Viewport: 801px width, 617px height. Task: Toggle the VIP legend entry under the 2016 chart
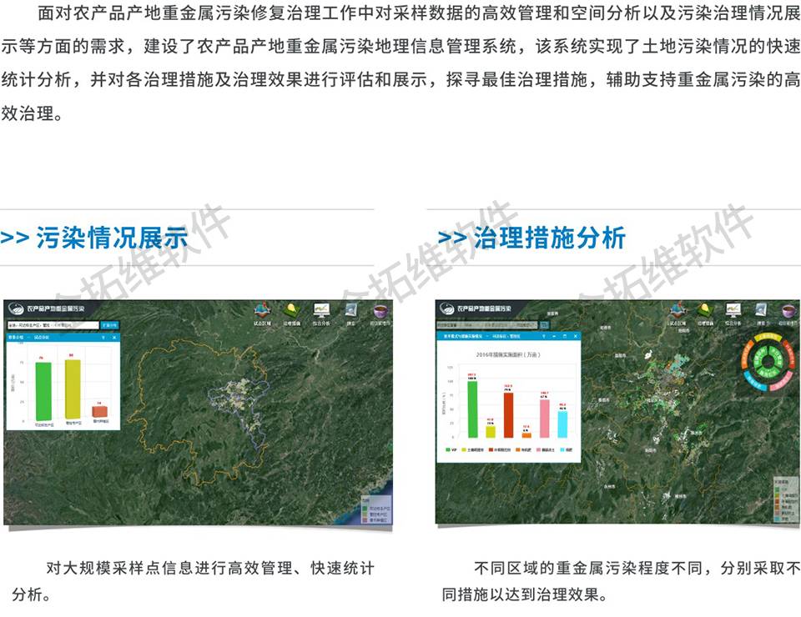[x=449, y=449]
